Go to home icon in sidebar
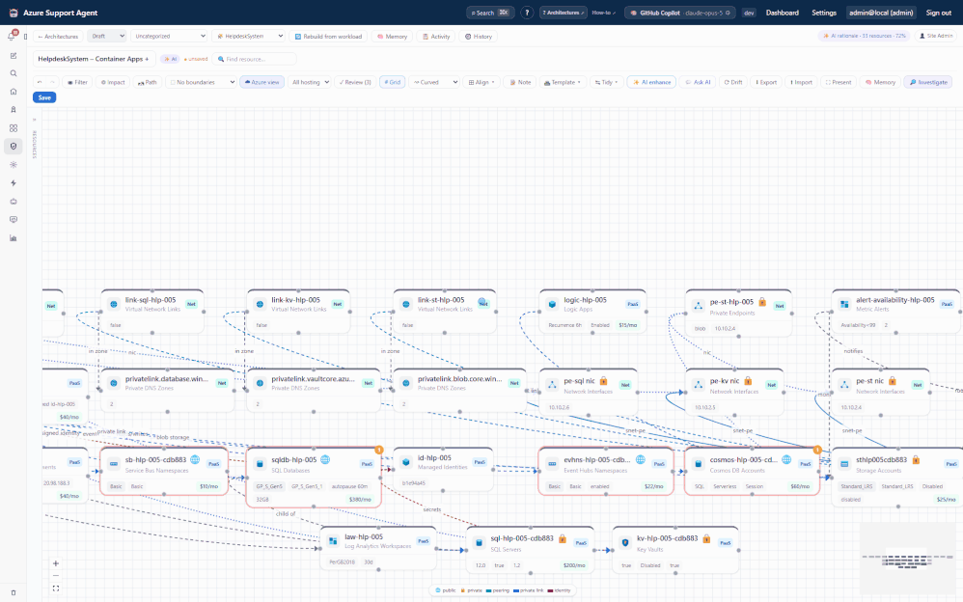 [x=14, y=92]
